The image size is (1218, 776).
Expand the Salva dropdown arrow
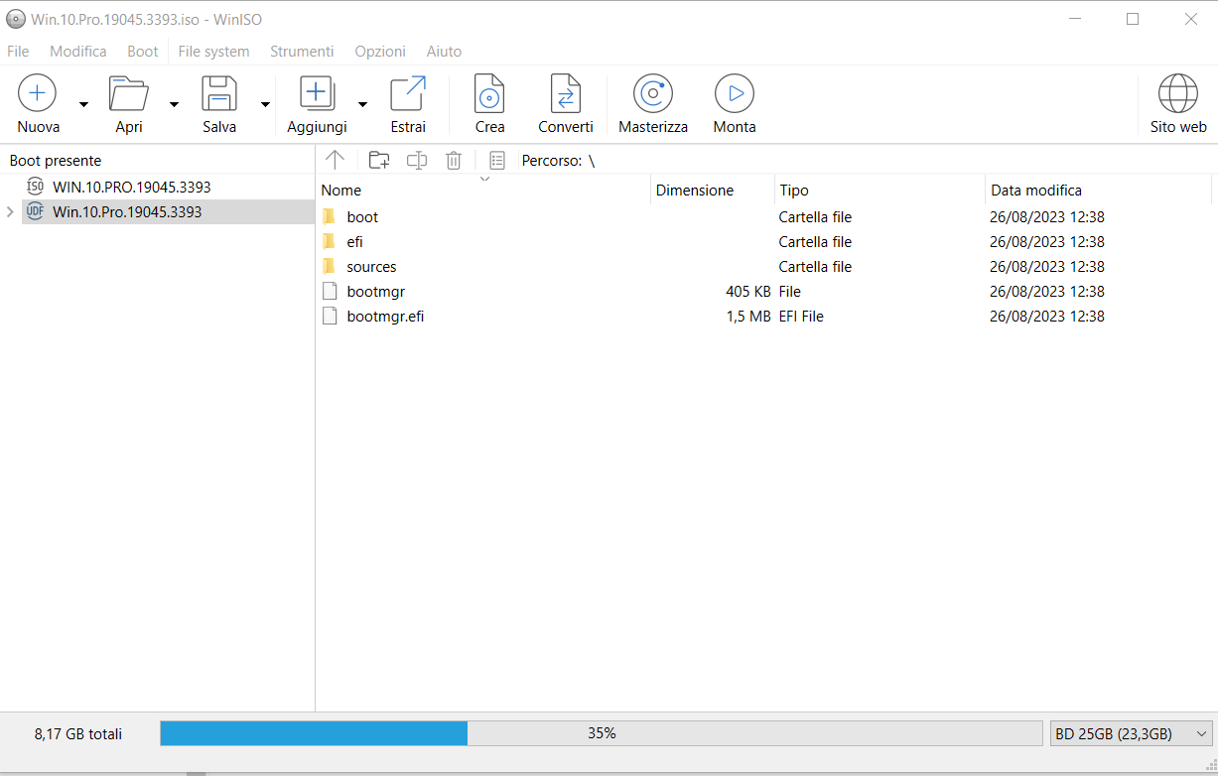pos(265,104)
